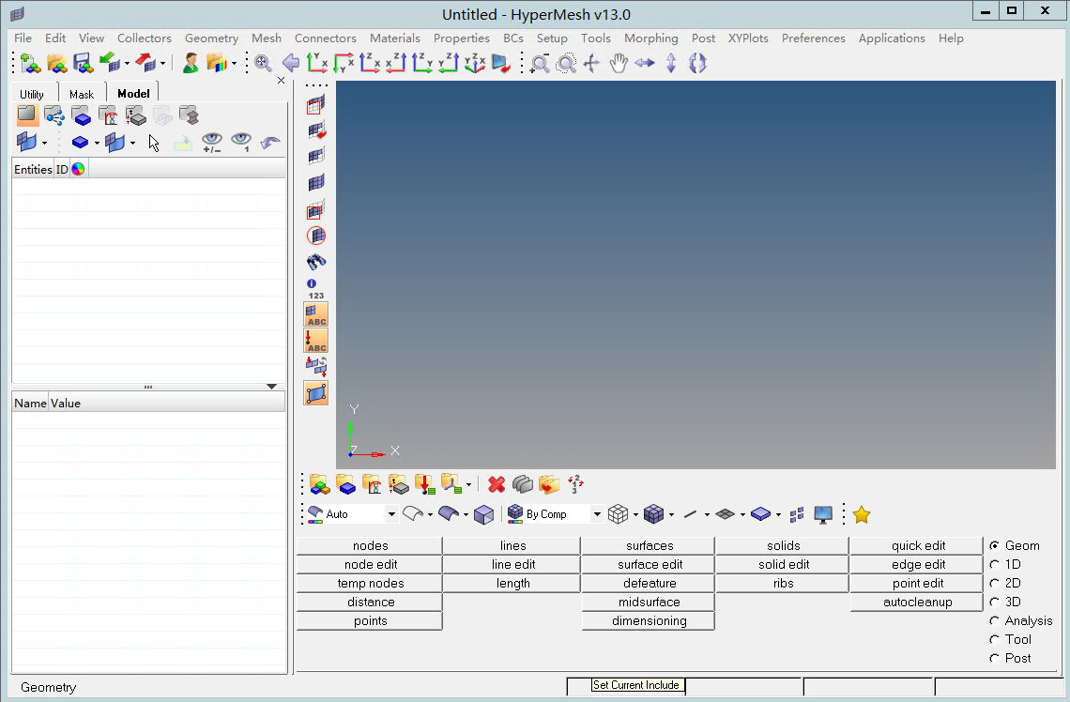
Task: Click the horizontal double-arrow rotate icon
Action: (x=645, y=64)
